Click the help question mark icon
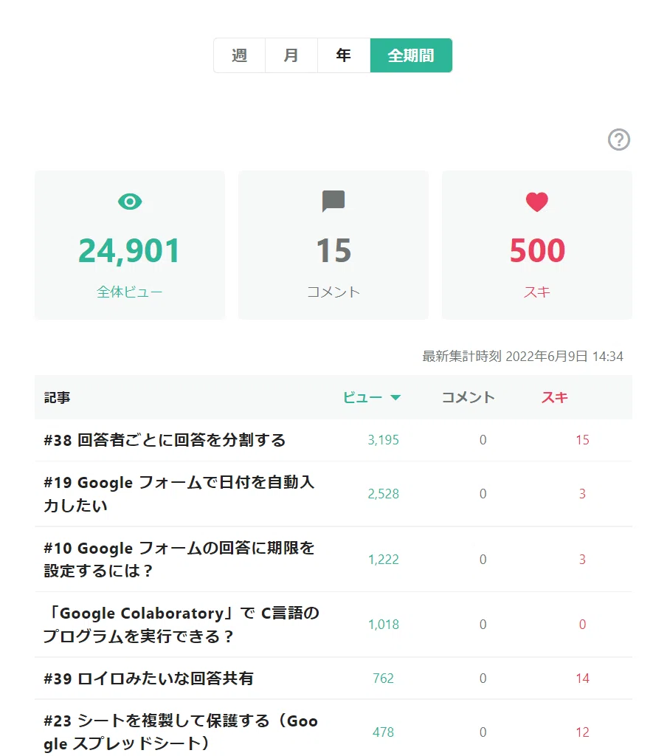 (619, 140)
